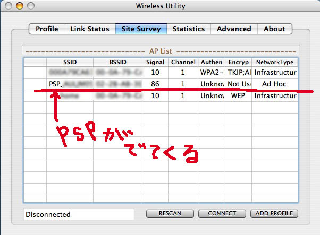Click the Channel column header
The width and height of the screenshot is (320, 235).
point(183,62)
